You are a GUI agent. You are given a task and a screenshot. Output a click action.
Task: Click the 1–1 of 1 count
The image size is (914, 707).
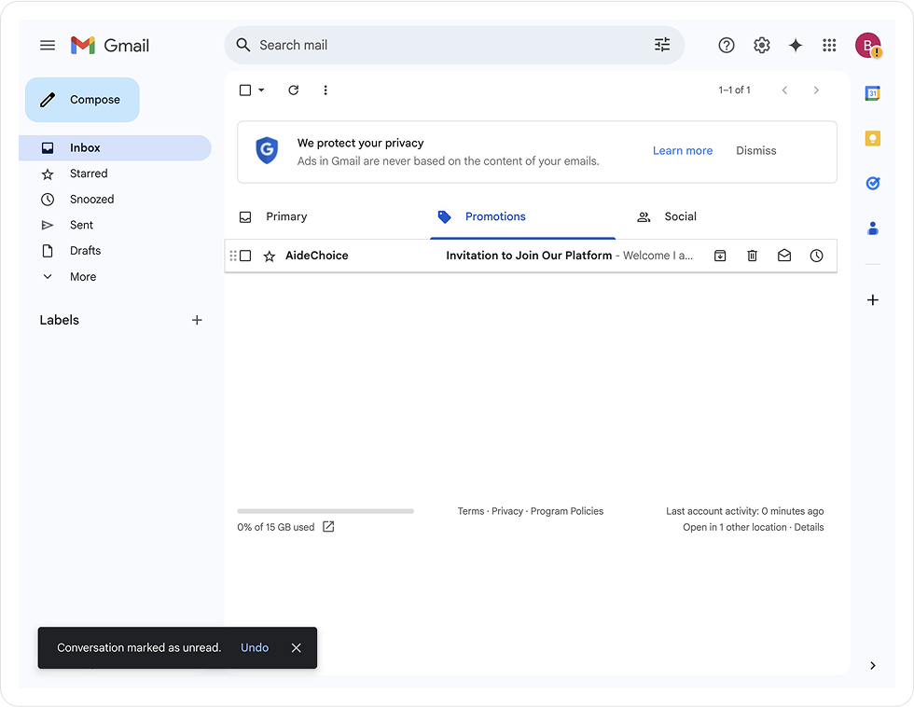point(735,90)
